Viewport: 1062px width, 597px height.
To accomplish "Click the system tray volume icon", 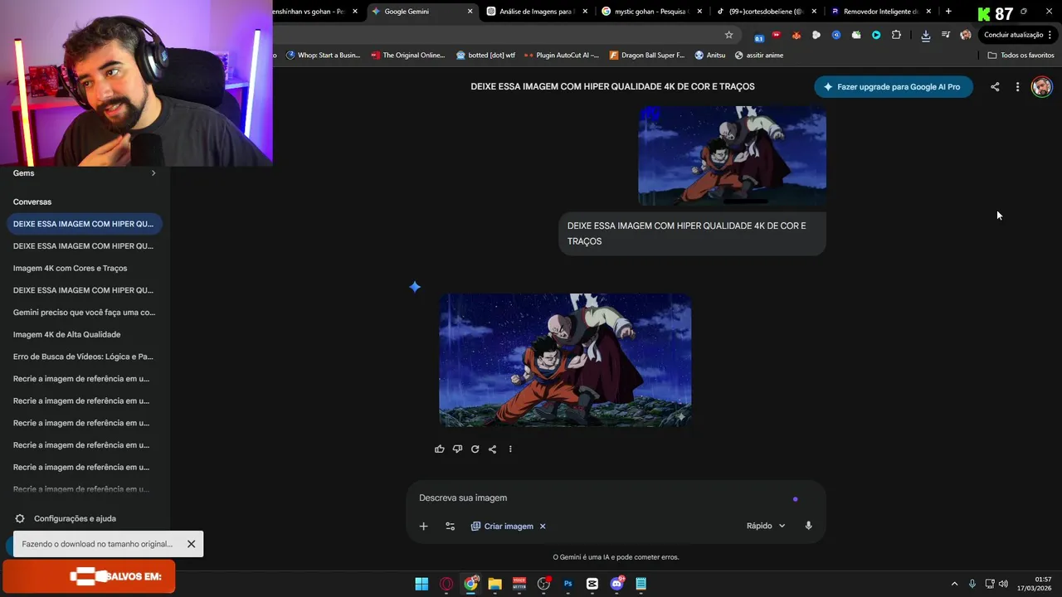I will 1003,584.
